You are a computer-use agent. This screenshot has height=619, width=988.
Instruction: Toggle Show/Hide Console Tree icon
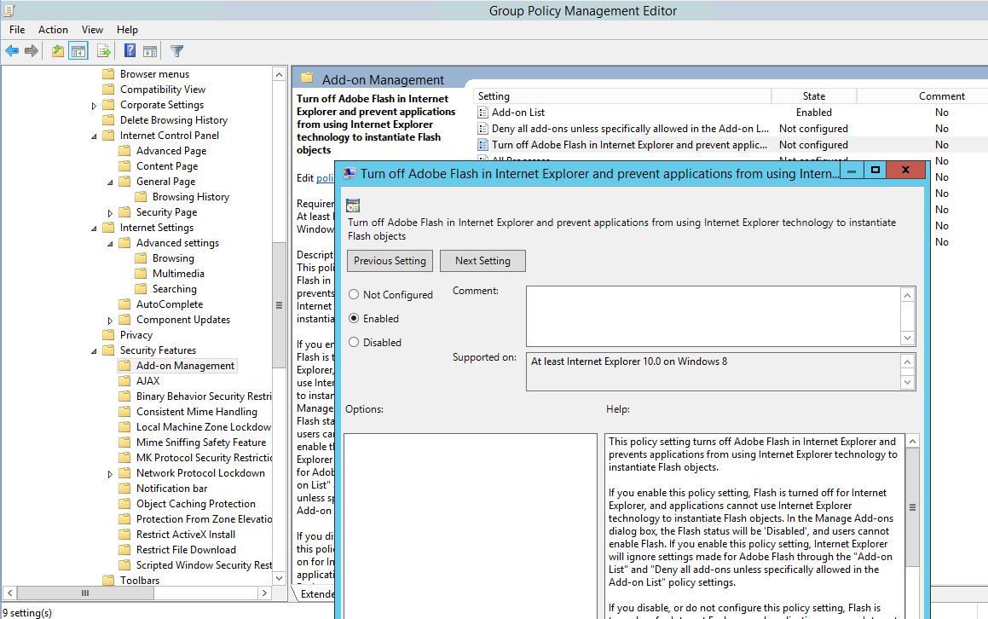pyautogui.click(x=78, y=51)
